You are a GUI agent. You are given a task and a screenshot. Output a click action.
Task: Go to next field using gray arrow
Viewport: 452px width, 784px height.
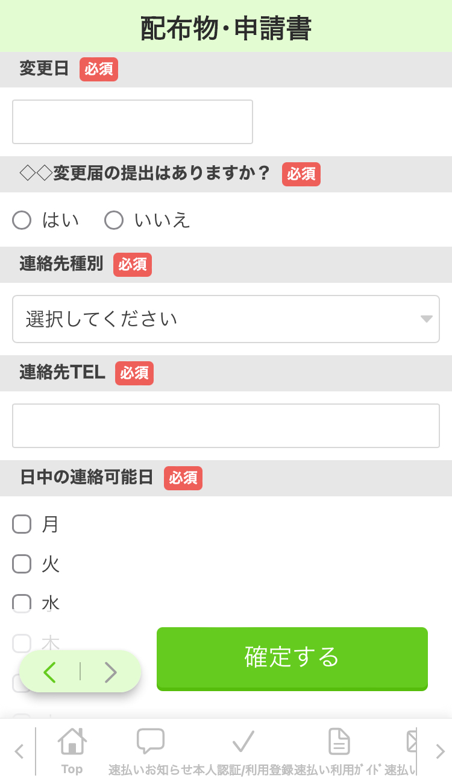pyautogui.click(x=110, y=672)
